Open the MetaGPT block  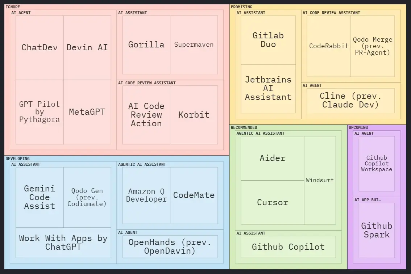click(x=87, y=112)
